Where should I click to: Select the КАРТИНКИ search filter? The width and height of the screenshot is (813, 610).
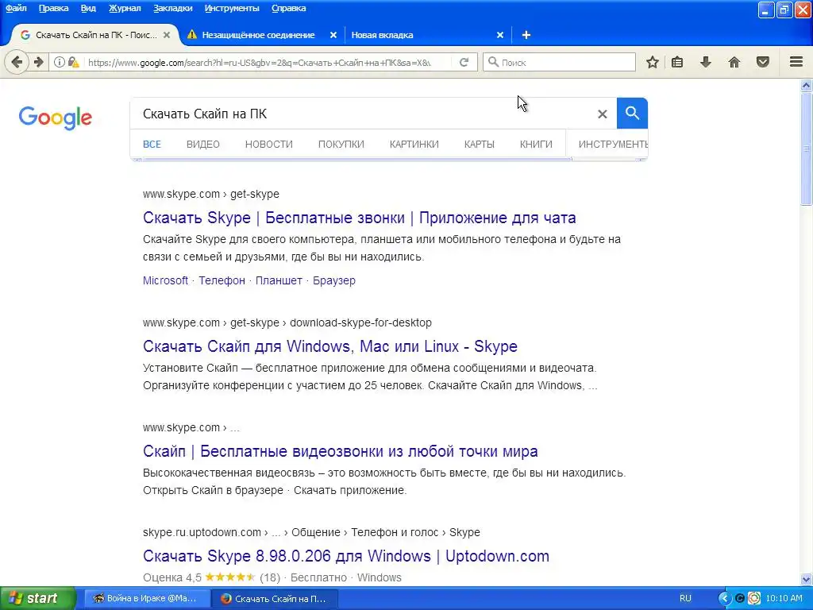tap(414, 145)
